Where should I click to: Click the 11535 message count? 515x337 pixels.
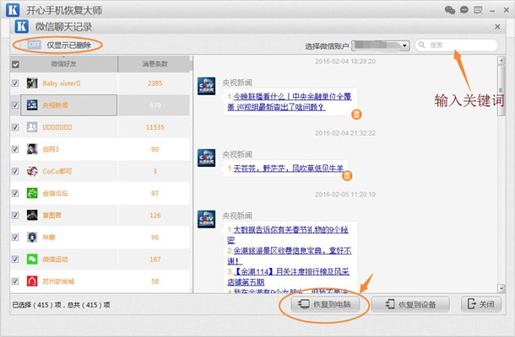[155, 127]
